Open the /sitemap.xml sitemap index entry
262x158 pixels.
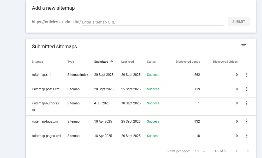point(42,75)
